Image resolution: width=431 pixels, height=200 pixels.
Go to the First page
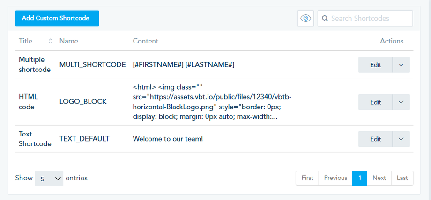pyautogui.click(x=307, y=178)
